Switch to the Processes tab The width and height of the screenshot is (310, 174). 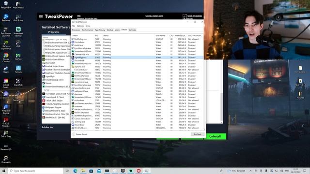(x=76, y=30)
